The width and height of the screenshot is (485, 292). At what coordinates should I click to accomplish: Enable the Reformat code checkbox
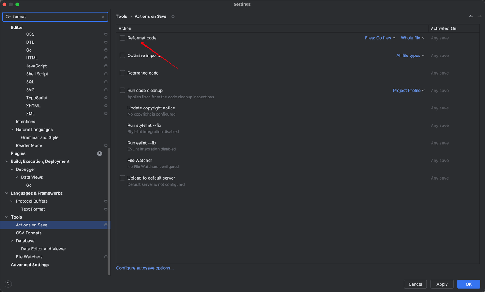122,38
